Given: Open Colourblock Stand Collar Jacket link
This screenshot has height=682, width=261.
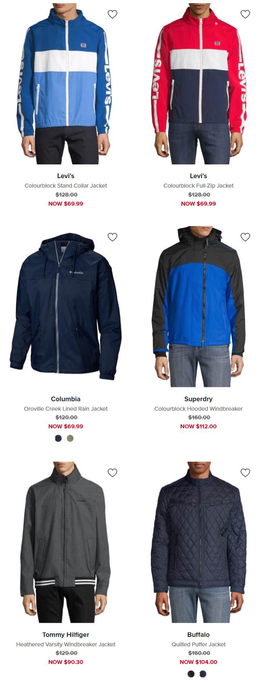Looking at the screenshot, I should [65, 186].
